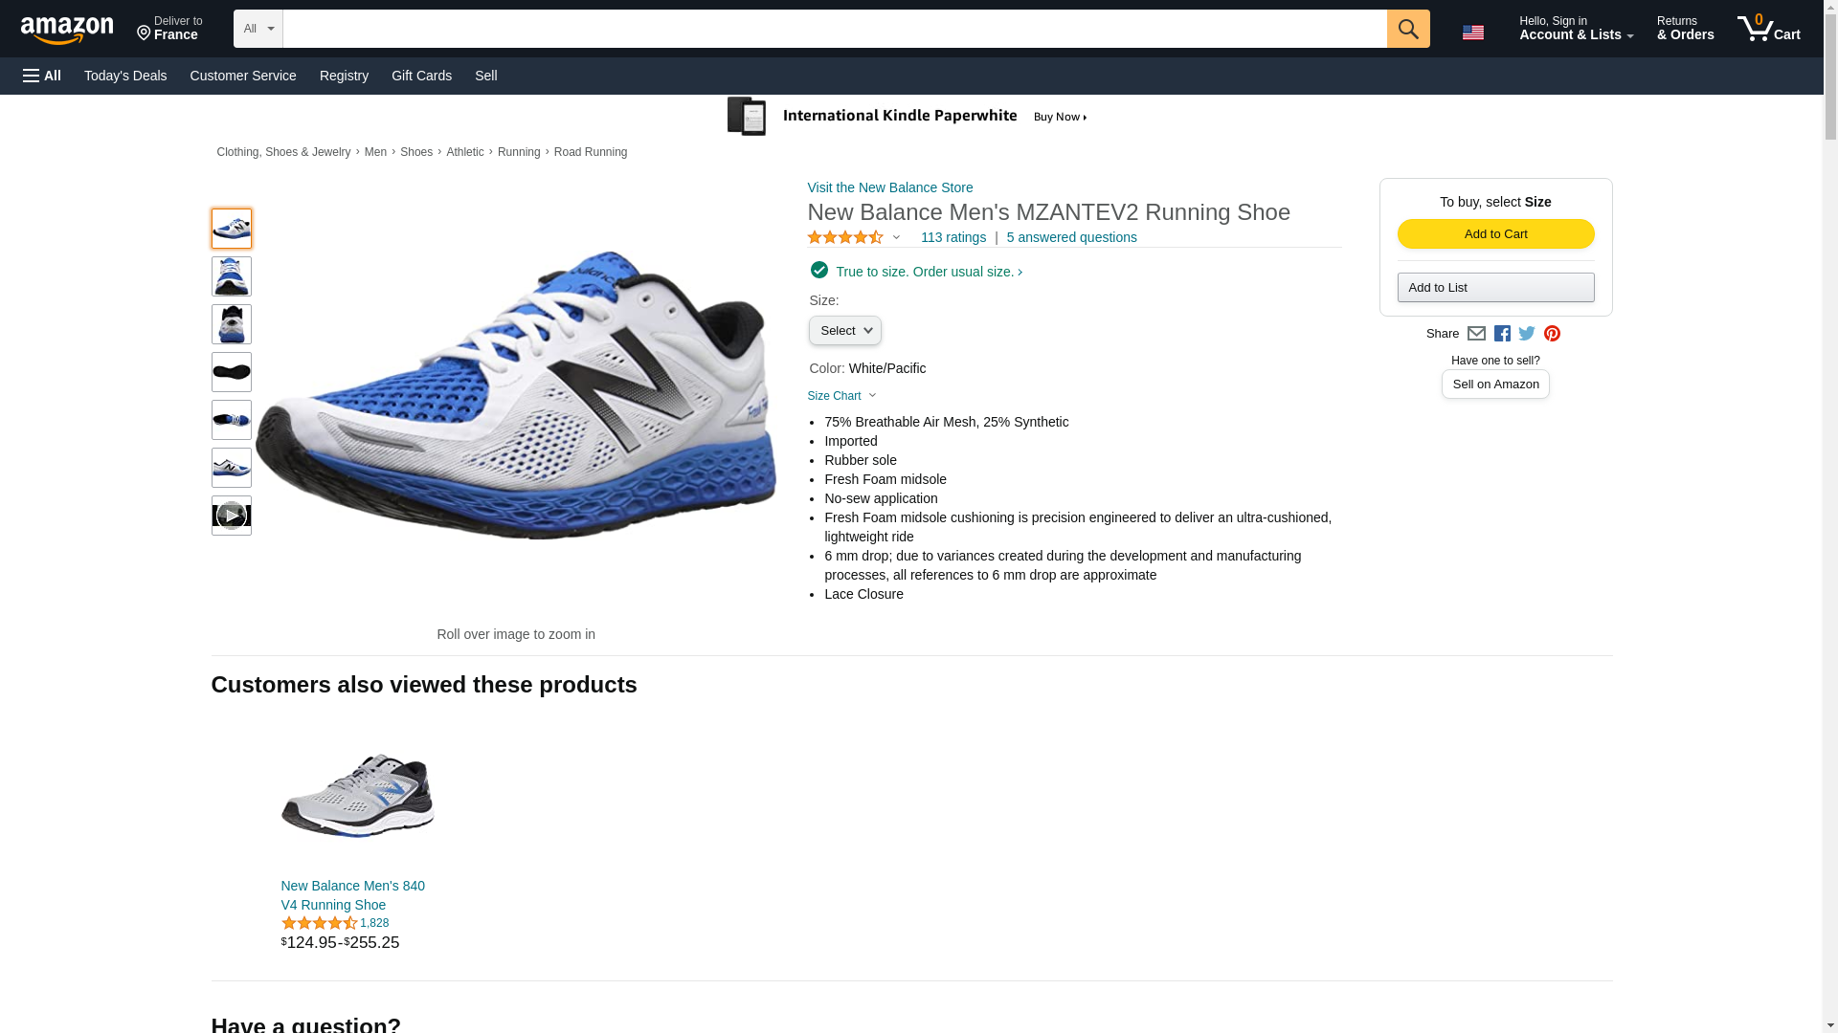Open the All hamburger menu
1838x1033 pixels.
[x=42, y=76]
